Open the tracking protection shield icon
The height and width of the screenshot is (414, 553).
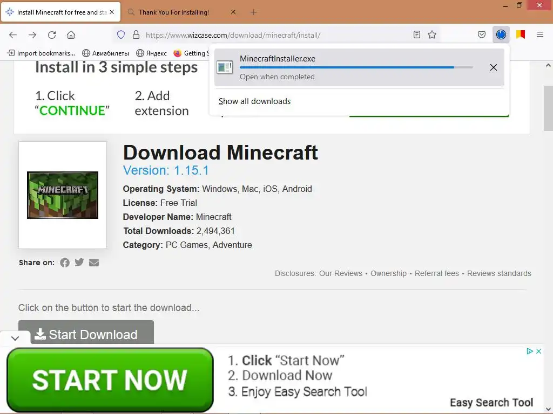pyautogui.click(x=121, y=34)
